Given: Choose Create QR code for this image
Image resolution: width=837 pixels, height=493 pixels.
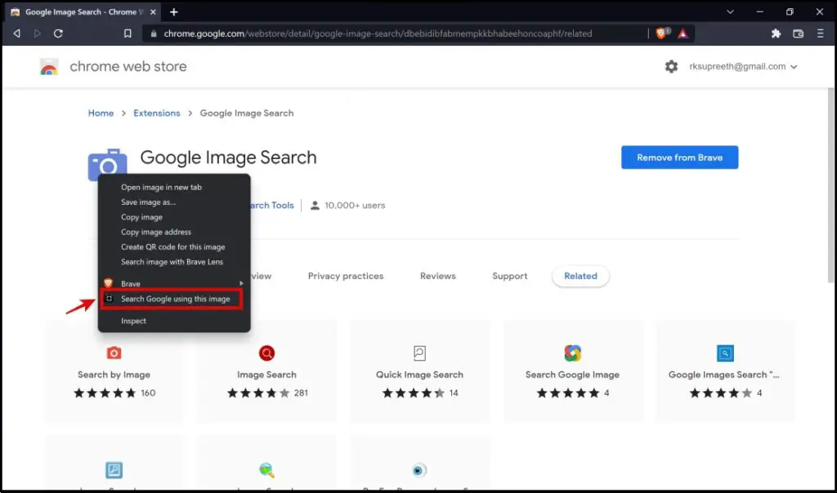Looking at the screenshot, I should point(174,246).
